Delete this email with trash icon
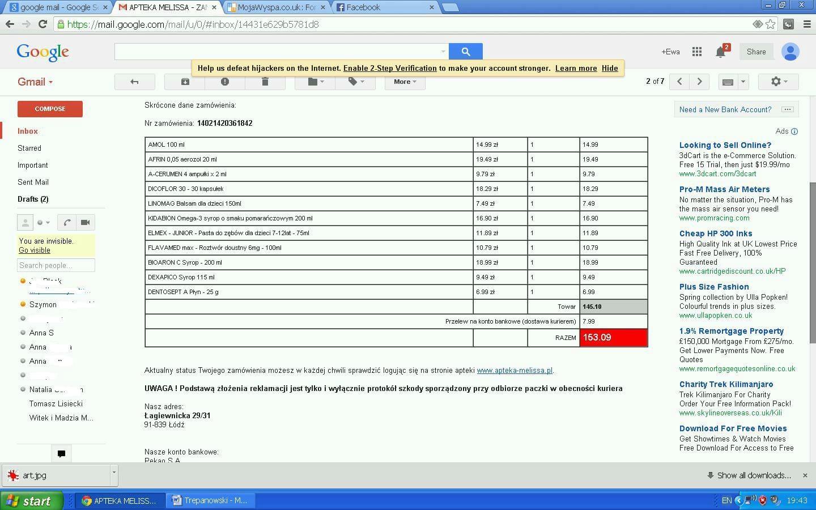This screenshot has height=510, width=816. click(265, 82)
